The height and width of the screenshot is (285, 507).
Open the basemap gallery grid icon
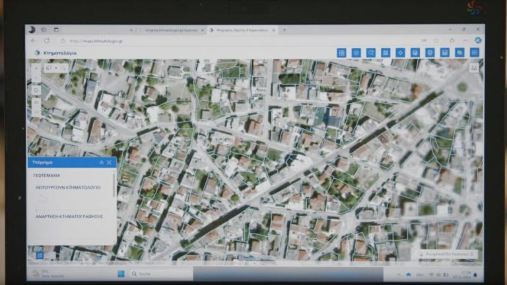pos(341,53)
